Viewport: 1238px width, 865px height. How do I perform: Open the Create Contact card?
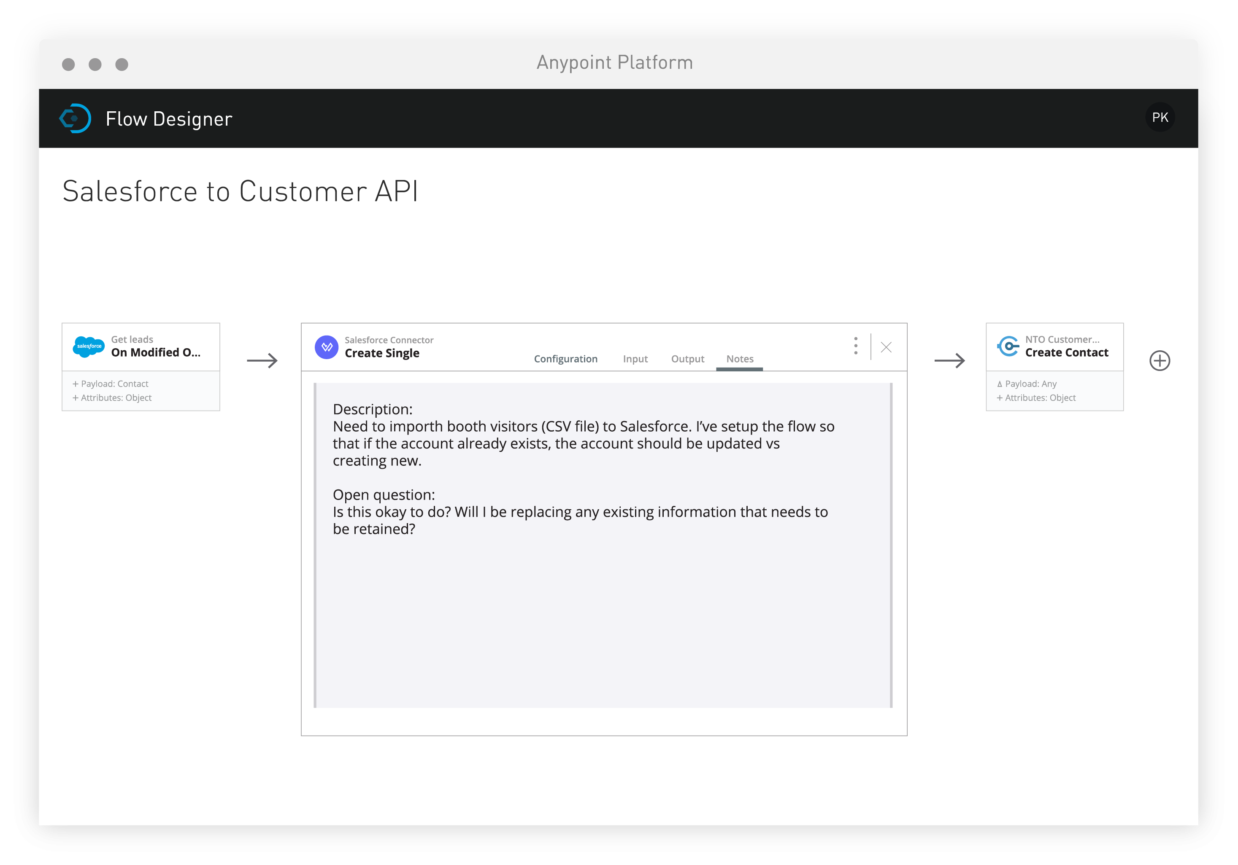click(x=1054, y=367)
